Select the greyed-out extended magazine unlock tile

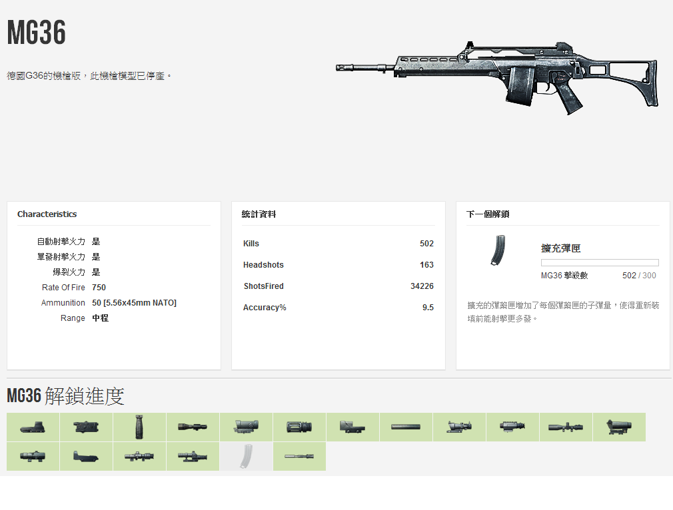(x=246, y=456)
